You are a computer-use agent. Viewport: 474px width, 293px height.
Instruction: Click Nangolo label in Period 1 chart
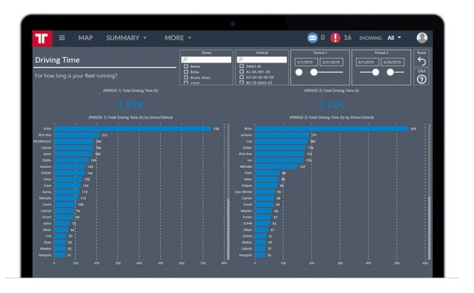point(44,255)
